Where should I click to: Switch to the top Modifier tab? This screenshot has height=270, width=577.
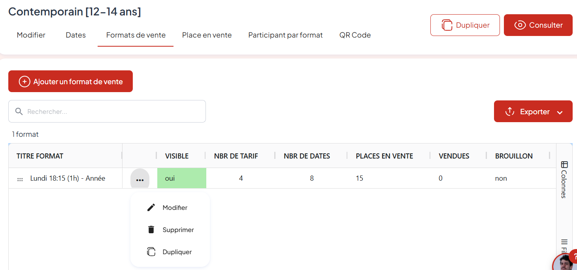pos(31,35)
